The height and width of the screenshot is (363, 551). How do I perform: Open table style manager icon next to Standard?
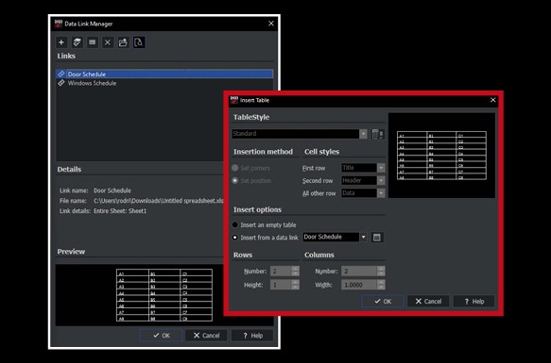[x=378, y=134]
